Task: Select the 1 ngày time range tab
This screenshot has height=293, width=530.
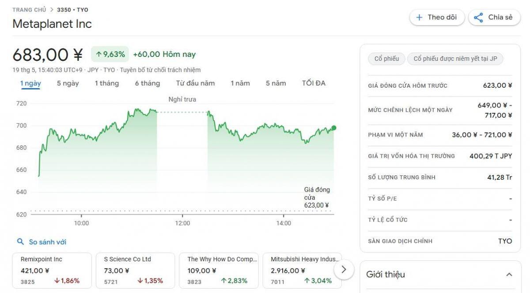Action: click(30, 83)
